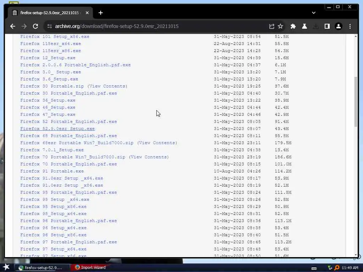Click the archive.org address bar

[x=160, y=26]
